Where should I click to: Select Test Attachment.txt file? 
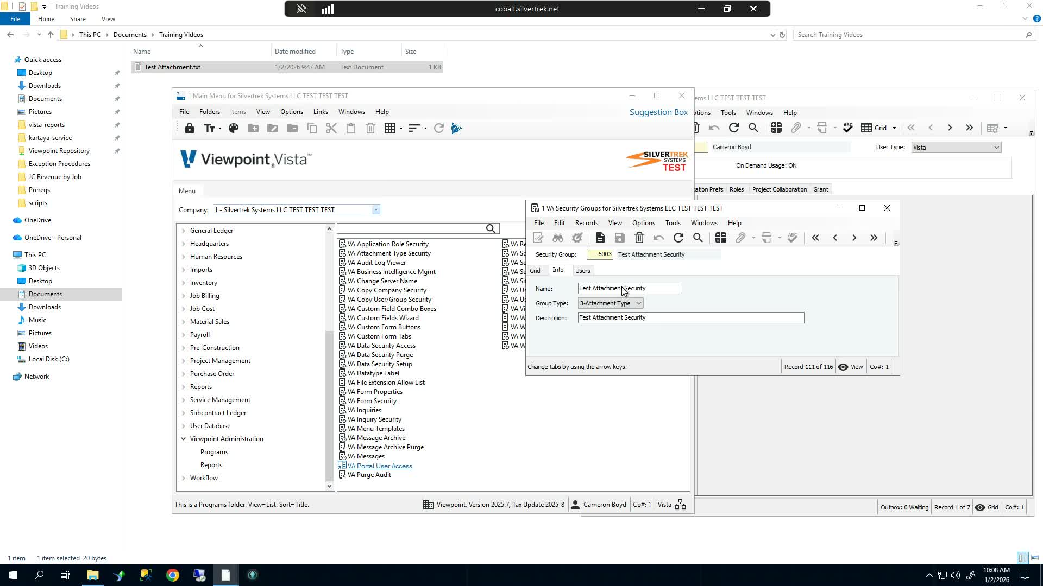[288, 67]
